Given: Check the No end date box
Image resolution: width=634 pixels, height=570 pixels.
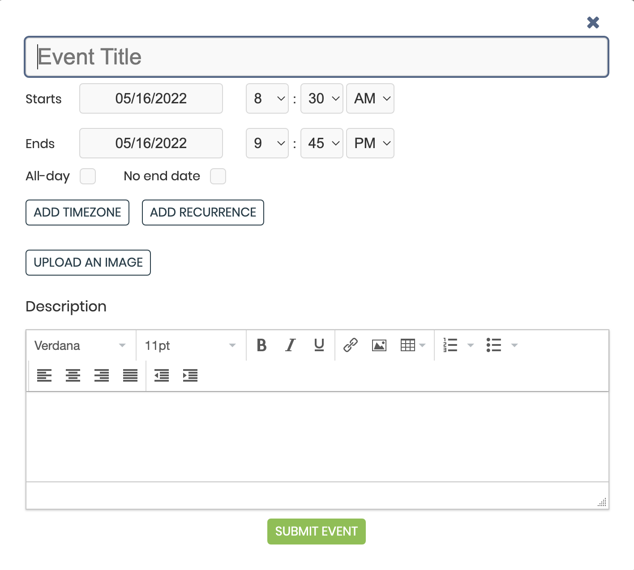Looking at the screenshot, I should pyautogui.click(x=218, y=176).
